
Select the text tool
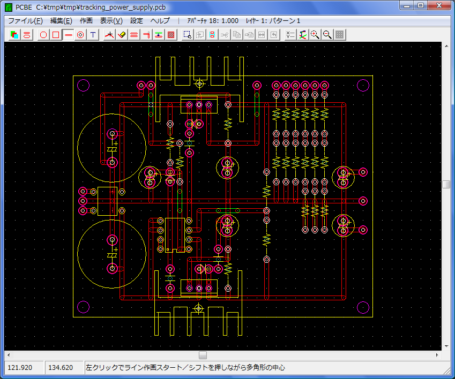[x=93, y=35]
